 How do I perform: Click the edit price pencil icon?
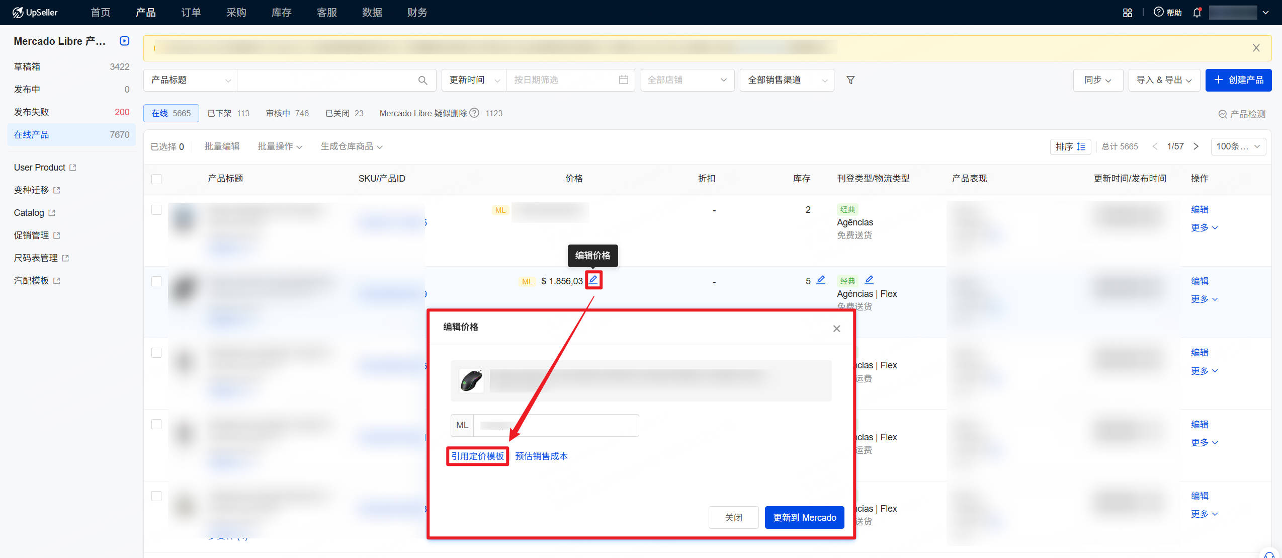(593, 280)
